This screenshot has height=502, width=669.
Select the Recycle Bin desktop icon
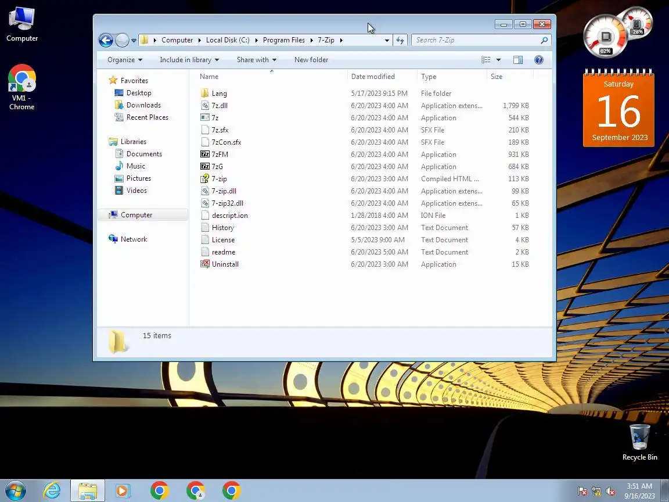(x=639, y=442)
